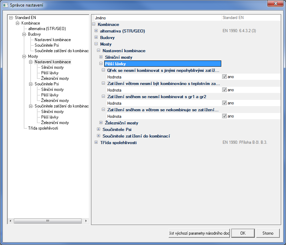The height and width of the screenshot is (245, 286).
Task: Select Železniční mosty under Součinitele zatížení tree
Action: [x=55, y=123]
